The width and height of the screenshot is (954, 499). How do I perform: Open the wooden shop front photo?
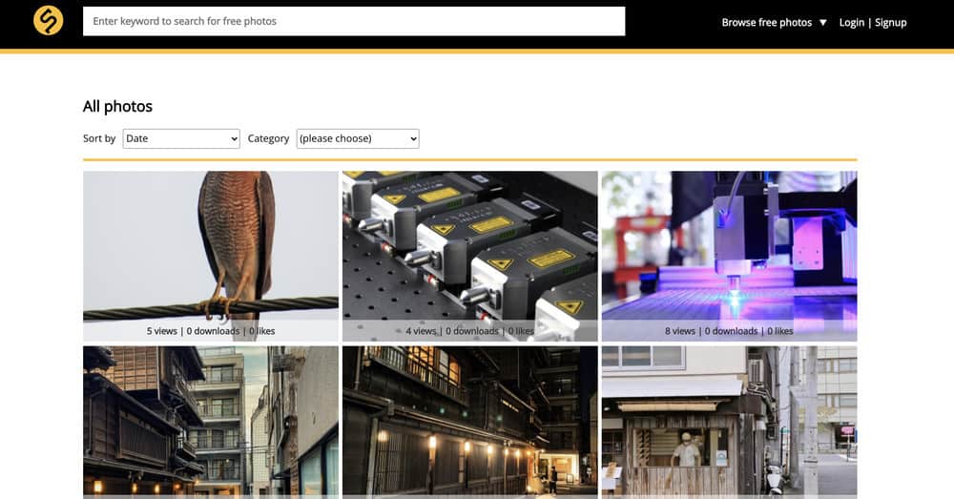729,421
